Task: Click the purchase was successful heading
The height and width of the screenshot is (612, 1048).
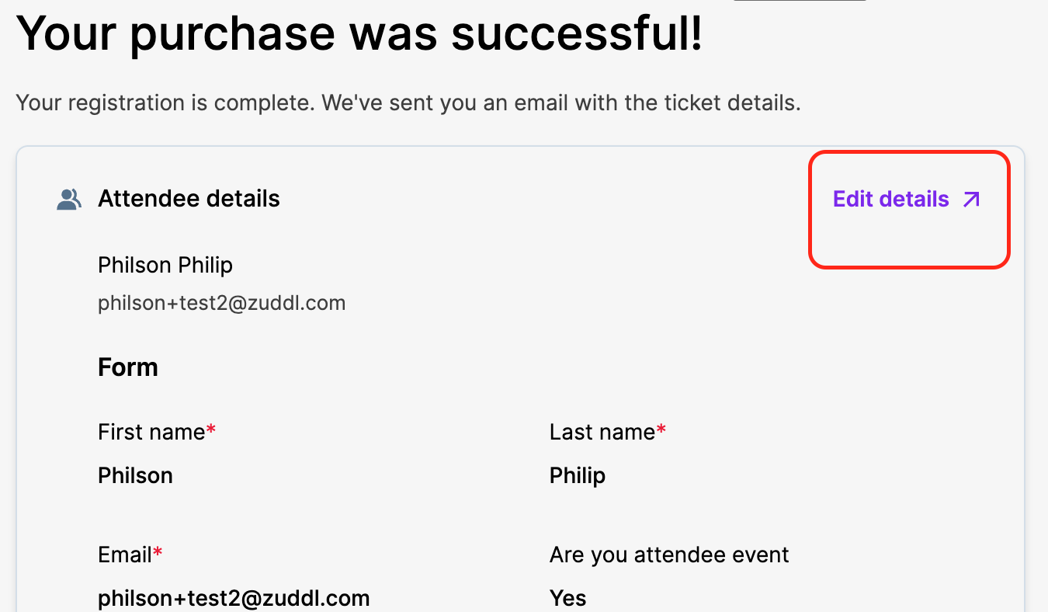Action: [359, 33]
